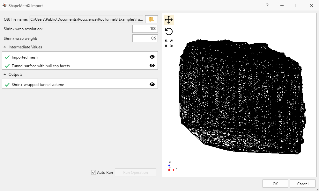Toggle visibility of Imported mesh
Viewport: 319px width, 191px height.
(152, 57)
